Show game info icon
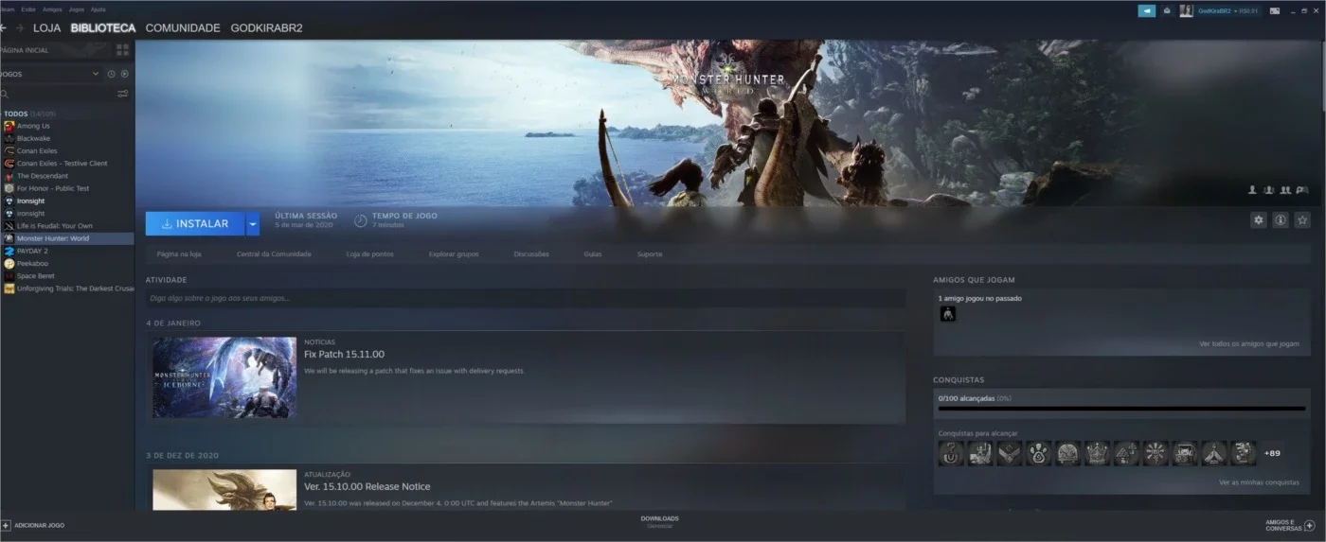 (1280, 219)
